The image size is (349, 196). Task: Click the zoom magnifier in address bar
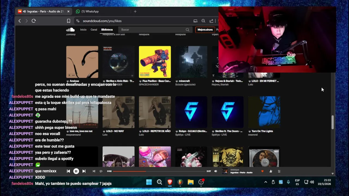(x=203, y=21)
